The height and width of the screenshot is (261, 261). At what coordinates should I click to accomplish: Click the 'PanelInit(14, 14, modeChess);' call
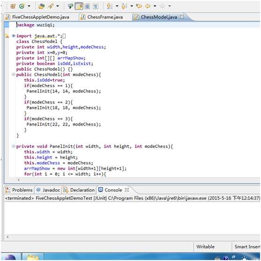pyautogui.click(x=64, y=91)
